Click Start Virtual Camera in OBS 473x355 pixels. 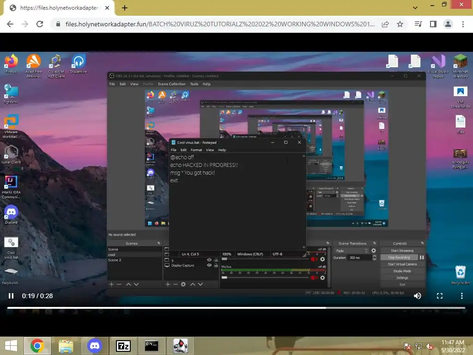pyautogui.click(x=402, y=264)
